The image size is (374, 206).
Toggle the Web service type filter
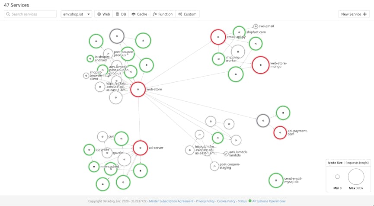103,14
